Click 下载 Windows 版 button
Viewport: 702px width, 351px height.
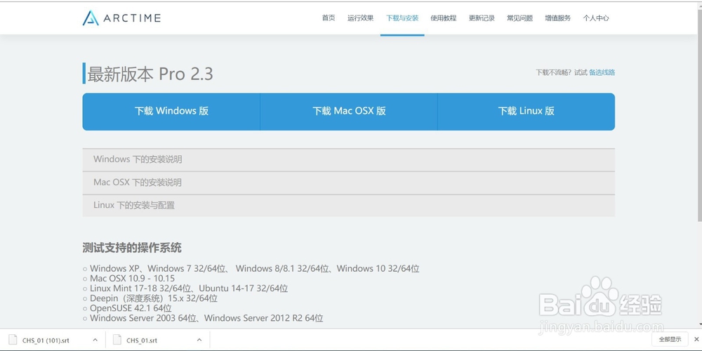[x=171, y=112]
